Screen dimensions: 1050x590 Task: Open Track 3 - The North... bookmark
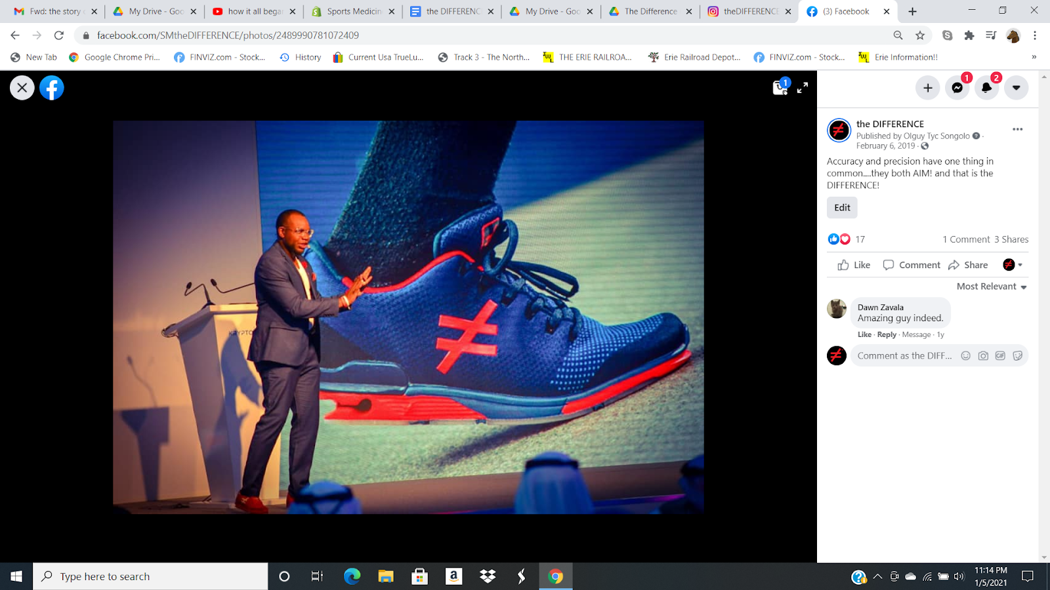(x=484, y=57)
